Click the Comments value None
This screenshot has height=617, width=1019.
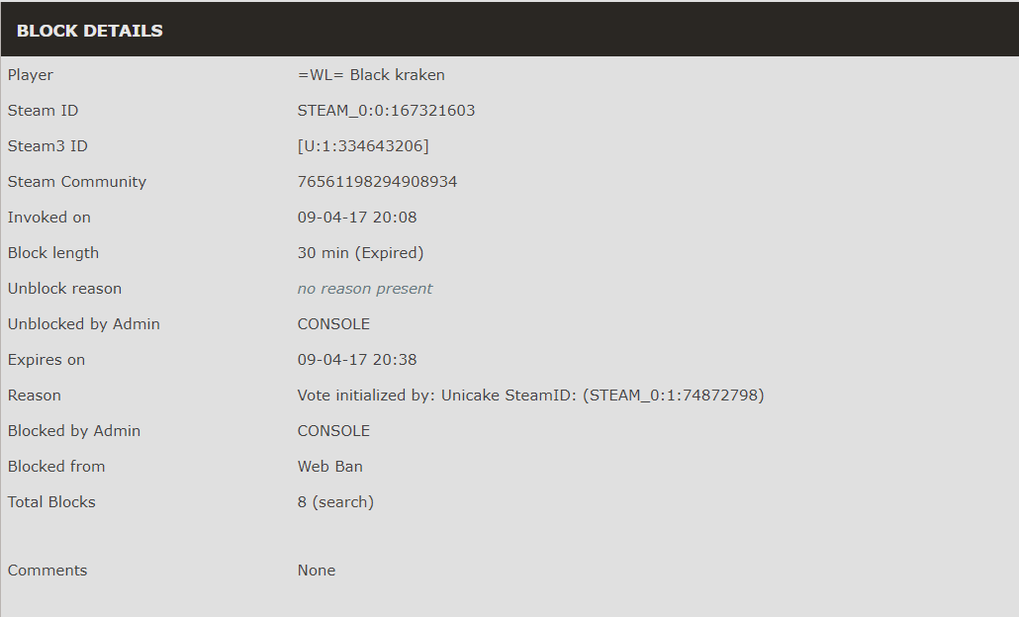pos(317,571)
